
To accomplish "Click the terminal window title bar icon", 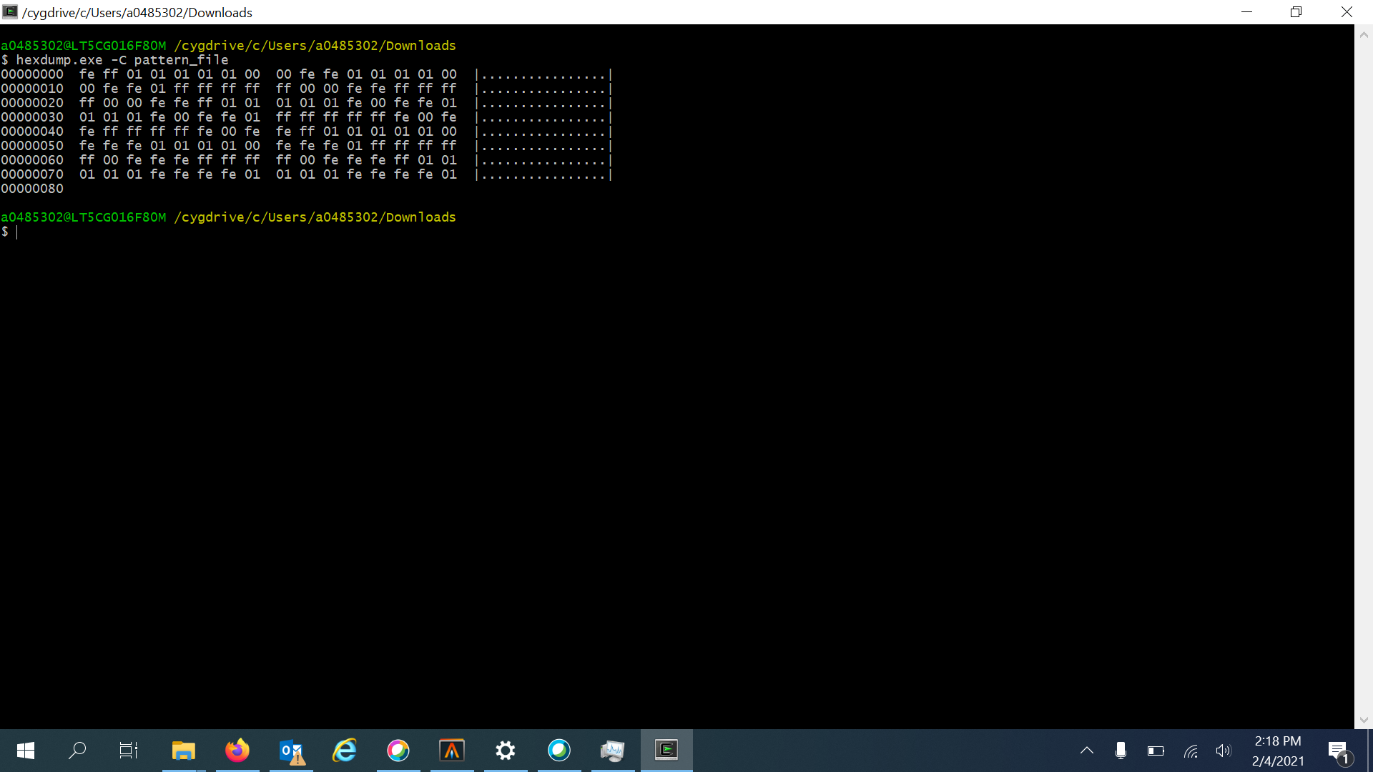I will 10,12.
